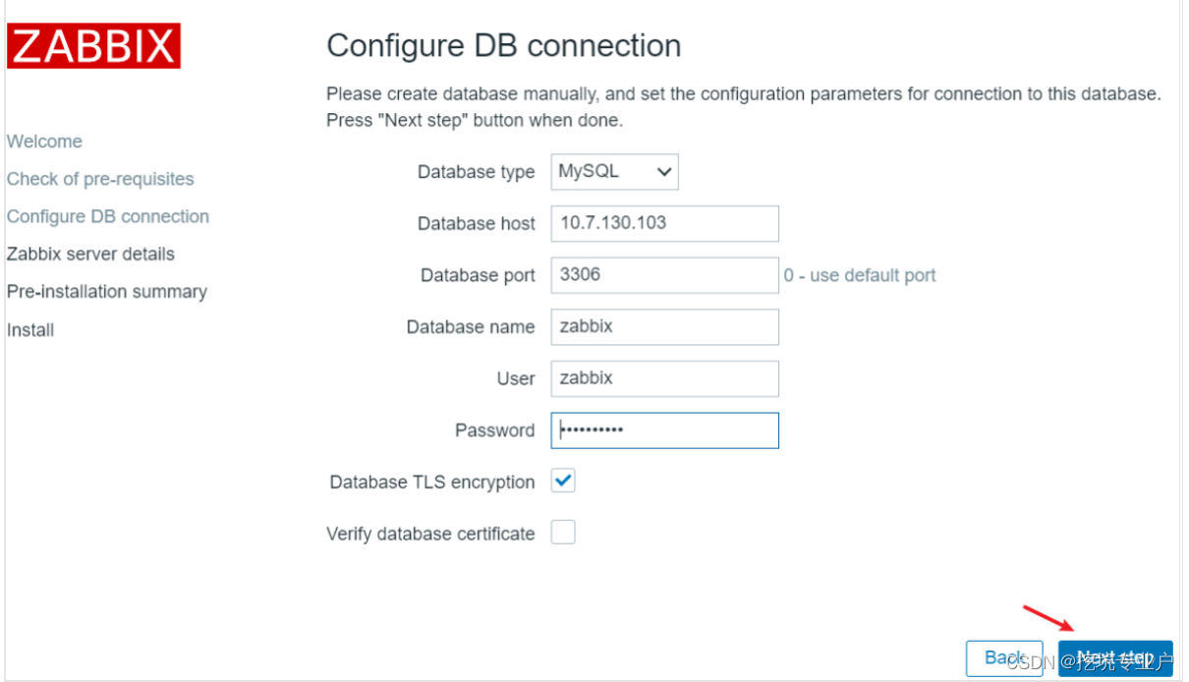Open the Database type dropdown
The image size is (1189, 682).
point(614,171)
